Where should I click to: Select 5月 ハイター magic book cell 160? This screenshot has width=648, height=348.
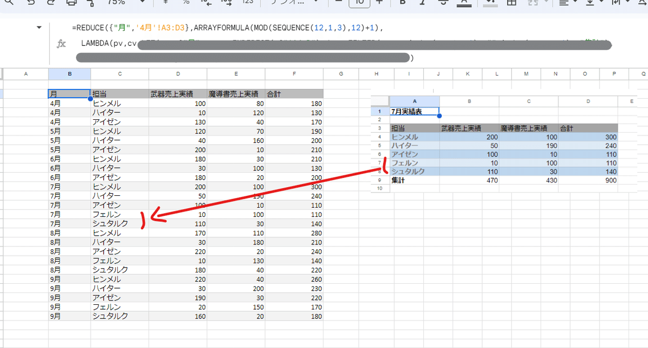coord(236,140)
